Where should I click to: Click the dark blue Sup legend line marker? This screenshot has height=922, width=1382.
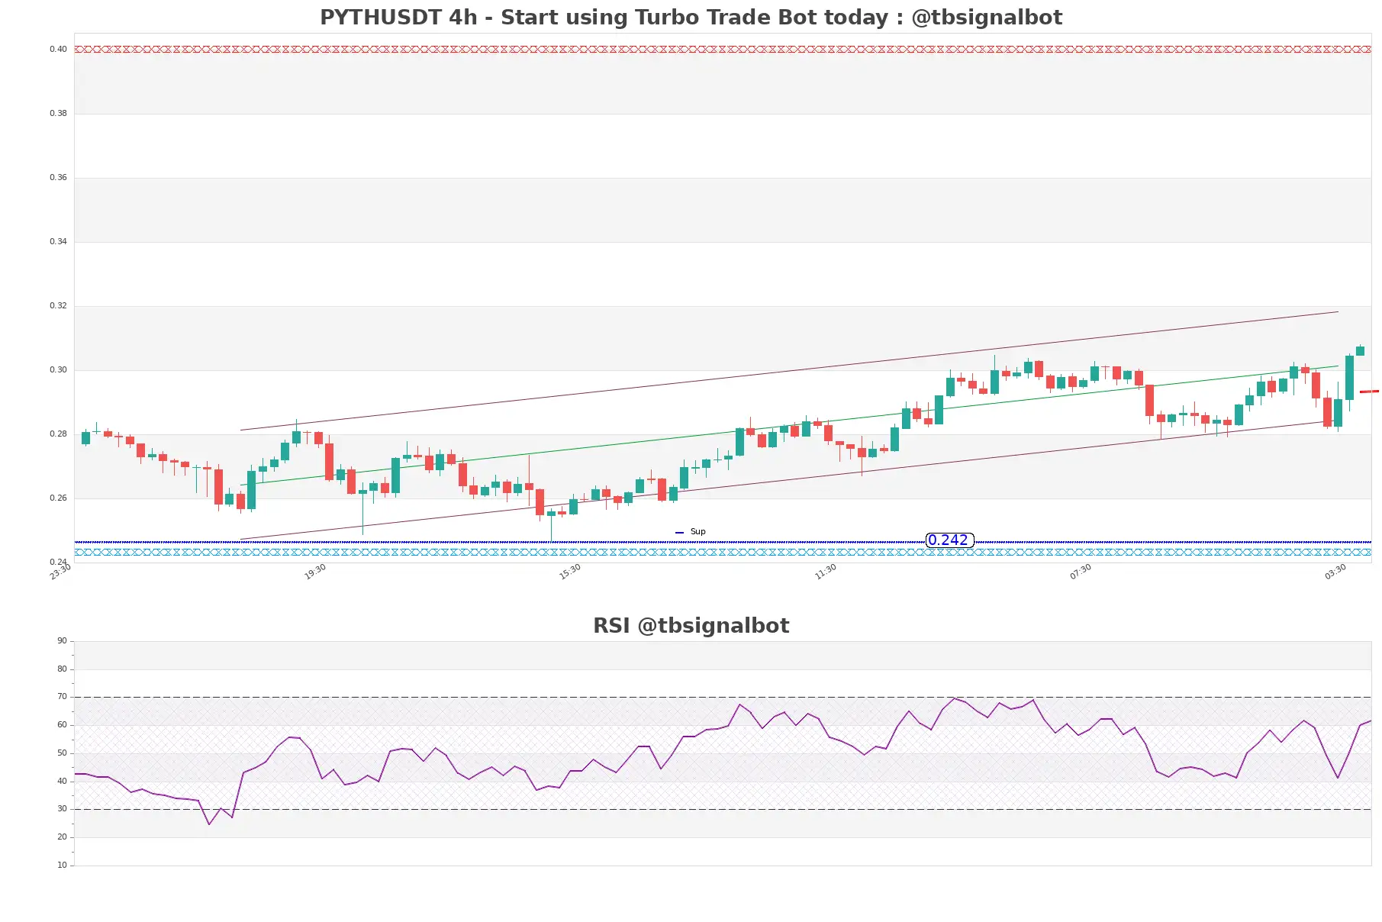coord(679,533)
